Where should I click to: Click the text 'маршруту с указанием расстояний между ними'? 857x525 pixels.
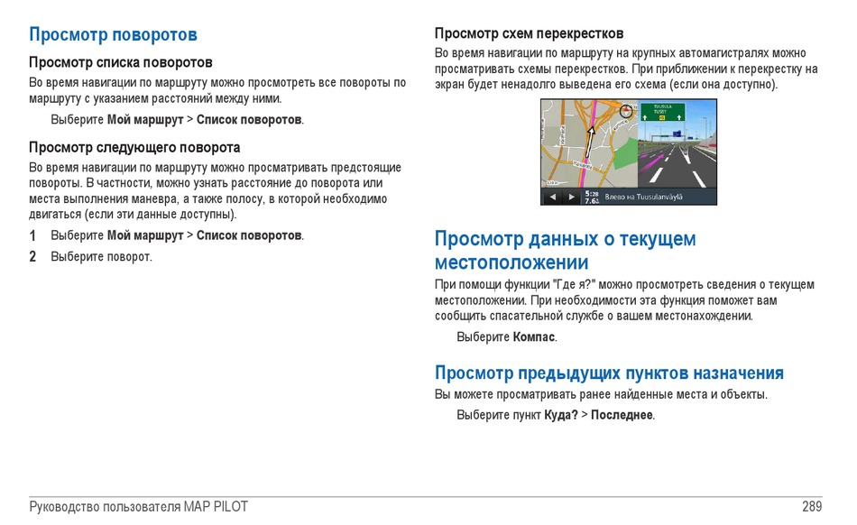click(x=154, y=99)
